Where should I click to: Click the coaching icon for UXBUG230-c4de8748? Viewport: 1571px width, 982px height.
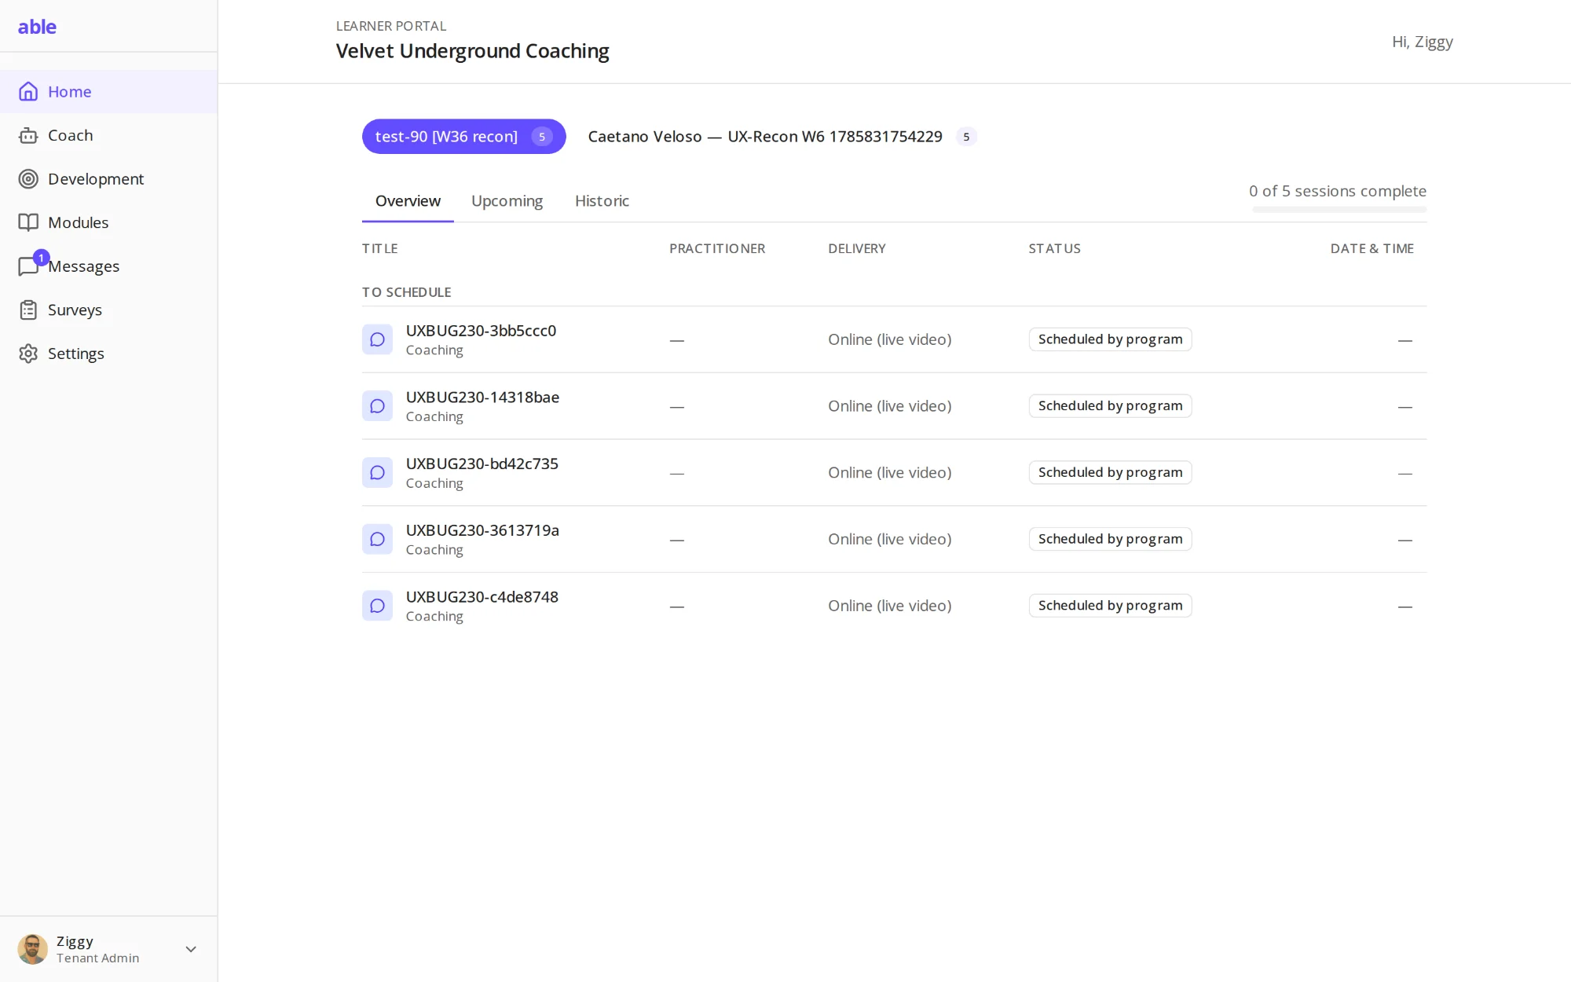[377, 606]
